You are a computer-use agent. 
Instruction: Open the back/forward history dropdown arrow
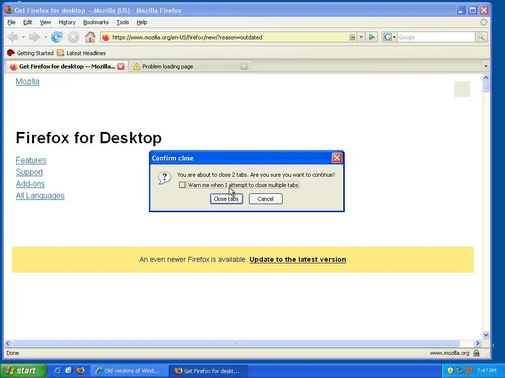tap(45, 37)
